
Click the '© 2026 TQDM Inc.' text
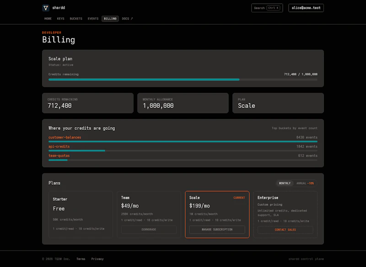pos(56,259)
